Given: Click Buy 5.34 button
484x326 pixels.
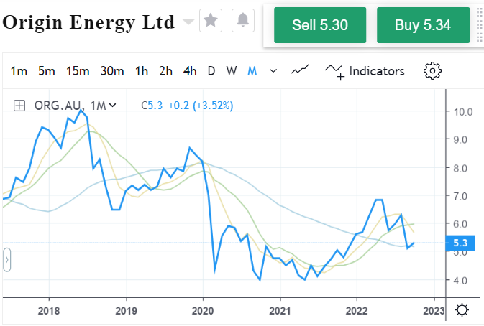Looking at the screenshot, I should (x=423, y=25).
